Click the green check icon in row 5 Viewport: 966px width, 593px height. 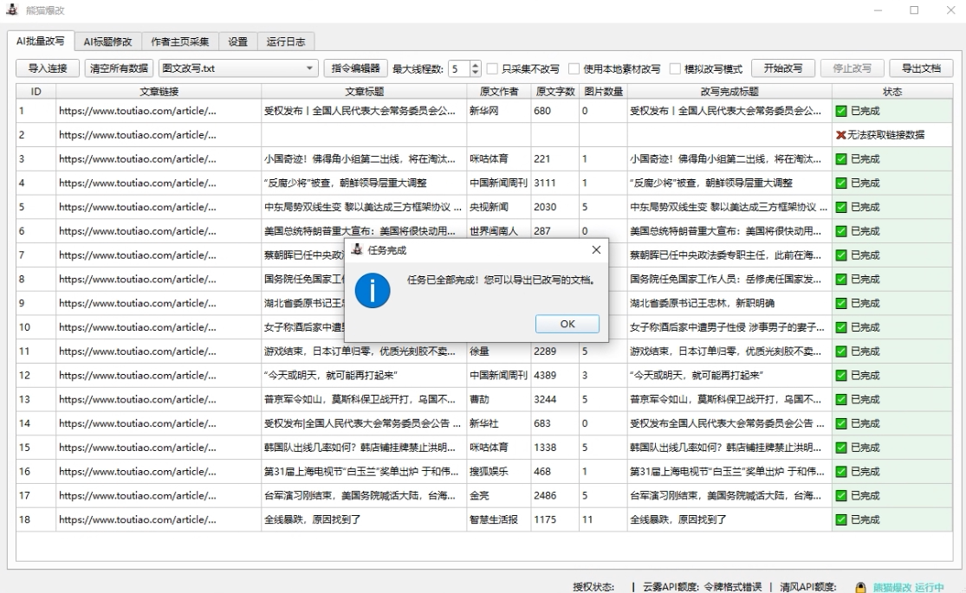point(841,207)
